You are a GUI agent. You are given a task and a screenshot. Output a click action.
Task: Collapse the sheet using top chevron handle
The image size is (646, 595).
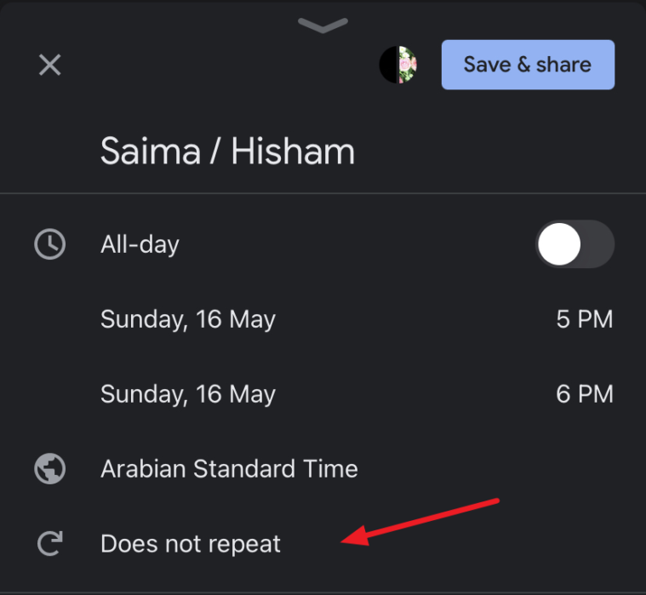tap(323, 26)
